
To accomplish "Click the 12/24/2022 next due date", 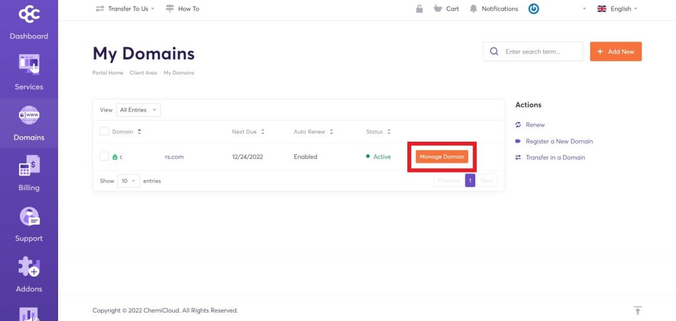I will pos(248,157).
